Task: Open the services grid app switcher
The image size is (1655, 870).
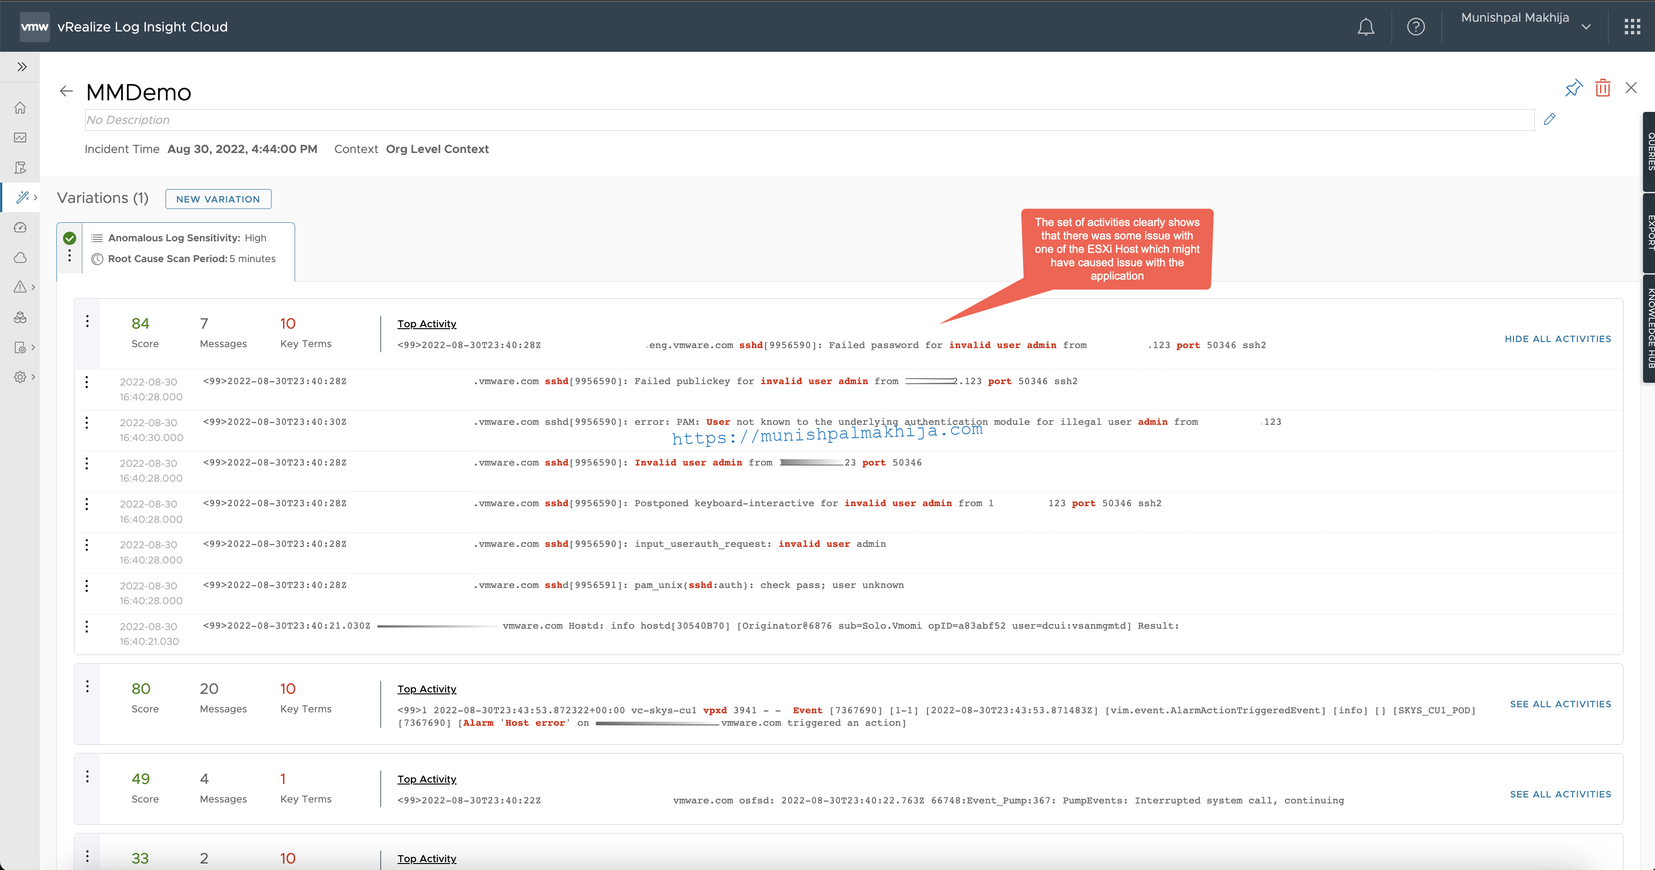Action: 1632,26
